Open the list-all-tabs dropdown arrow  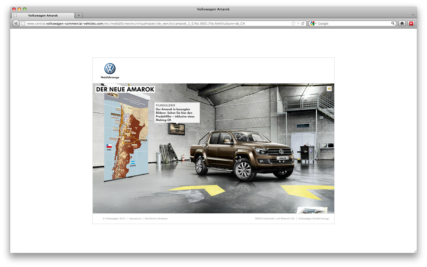pos(413,15)
